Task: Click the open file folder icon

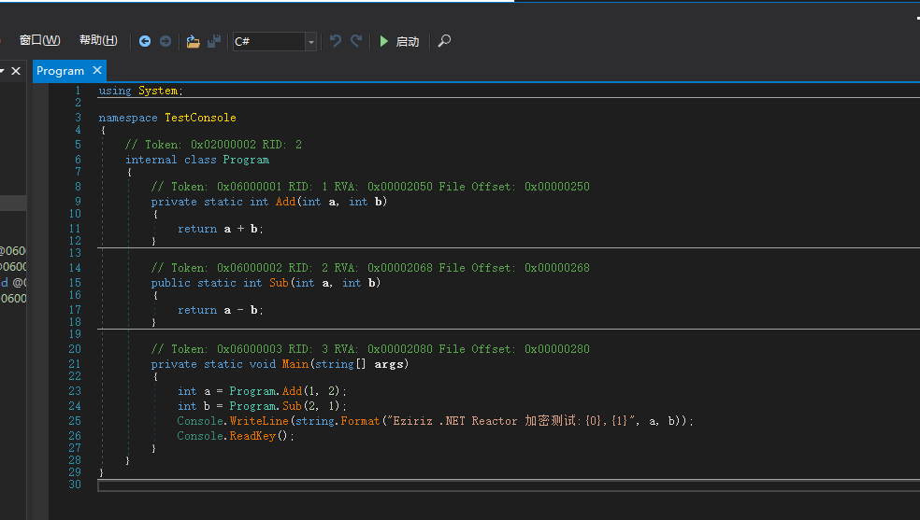Action: (x=193, y=41)
